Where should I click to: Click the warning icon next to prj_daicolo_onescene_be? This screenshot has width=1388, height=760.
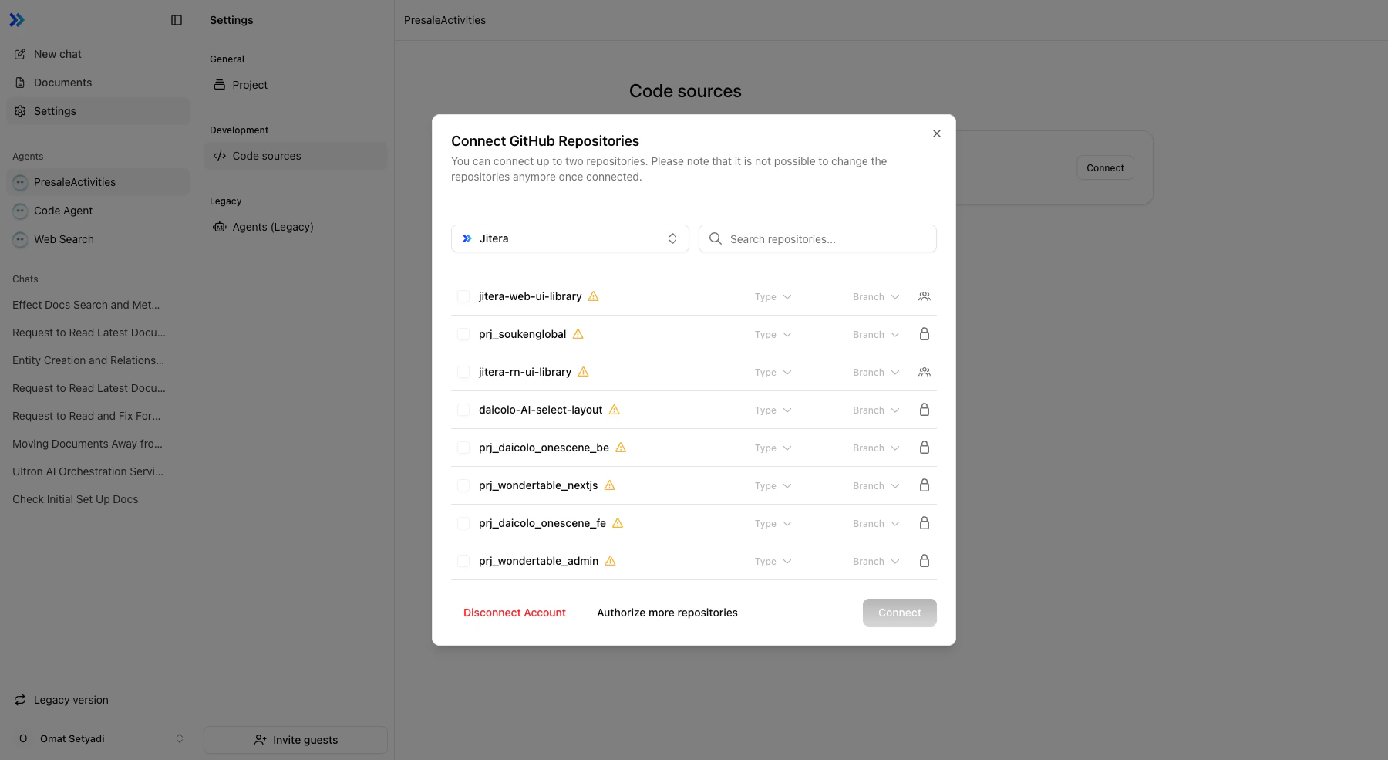(x=621, y=448)
